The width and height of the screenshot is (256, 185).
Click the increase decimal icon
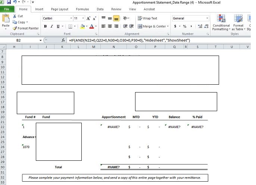200,26
